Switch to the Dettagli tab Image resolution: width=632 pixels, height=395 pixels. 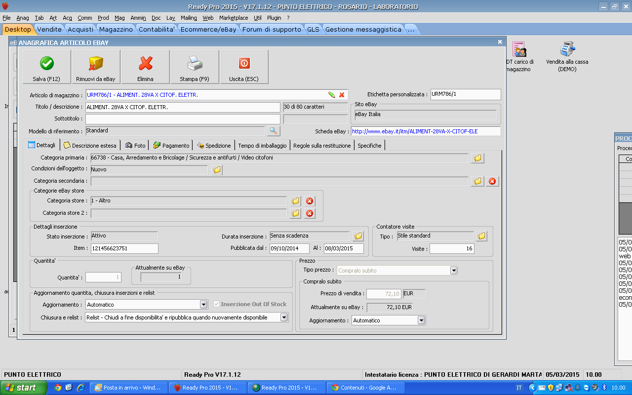(42, 145)
